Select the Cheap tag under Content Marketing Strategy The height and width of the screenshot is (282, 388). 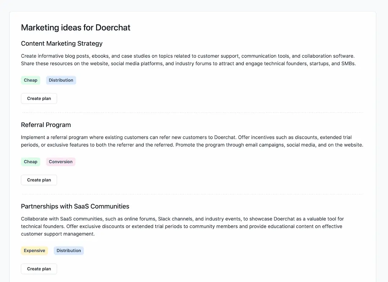[x=30, y=80]
